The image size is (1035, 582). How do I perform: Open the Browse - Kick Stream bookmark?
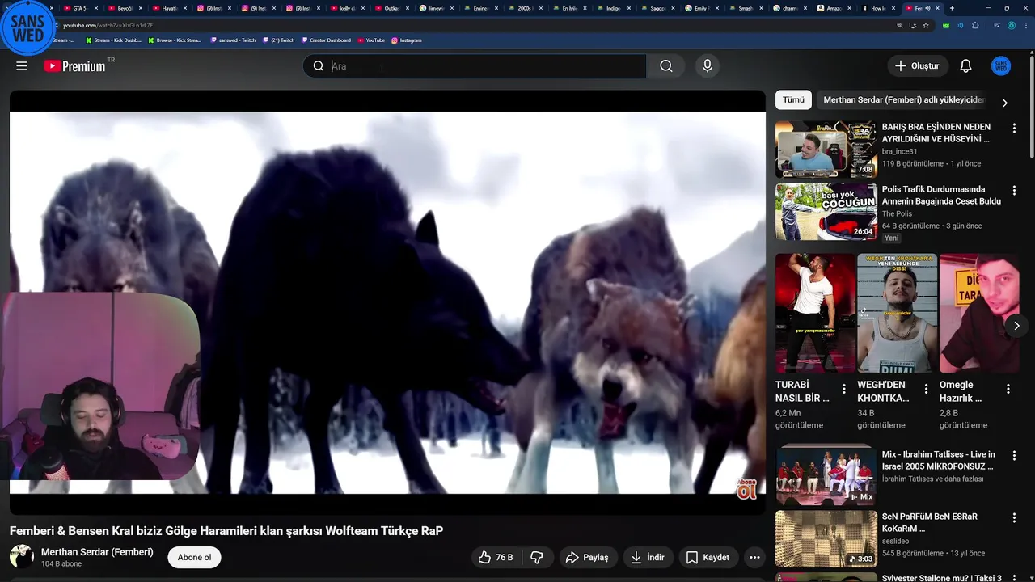[x=175, y=40]
